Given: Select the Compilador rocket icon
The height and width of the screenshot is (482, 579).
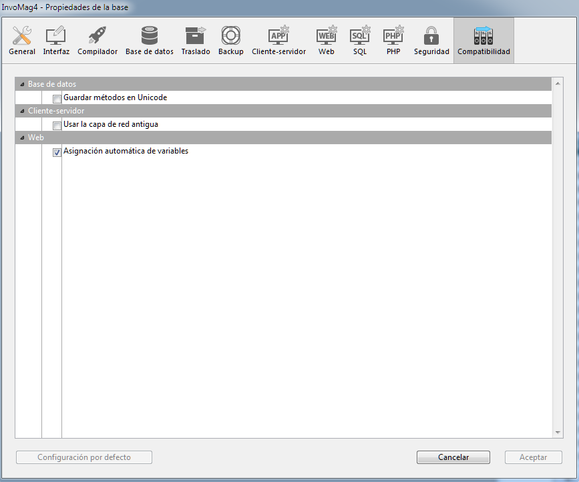Looking at the screenshot, I should 97,35.
